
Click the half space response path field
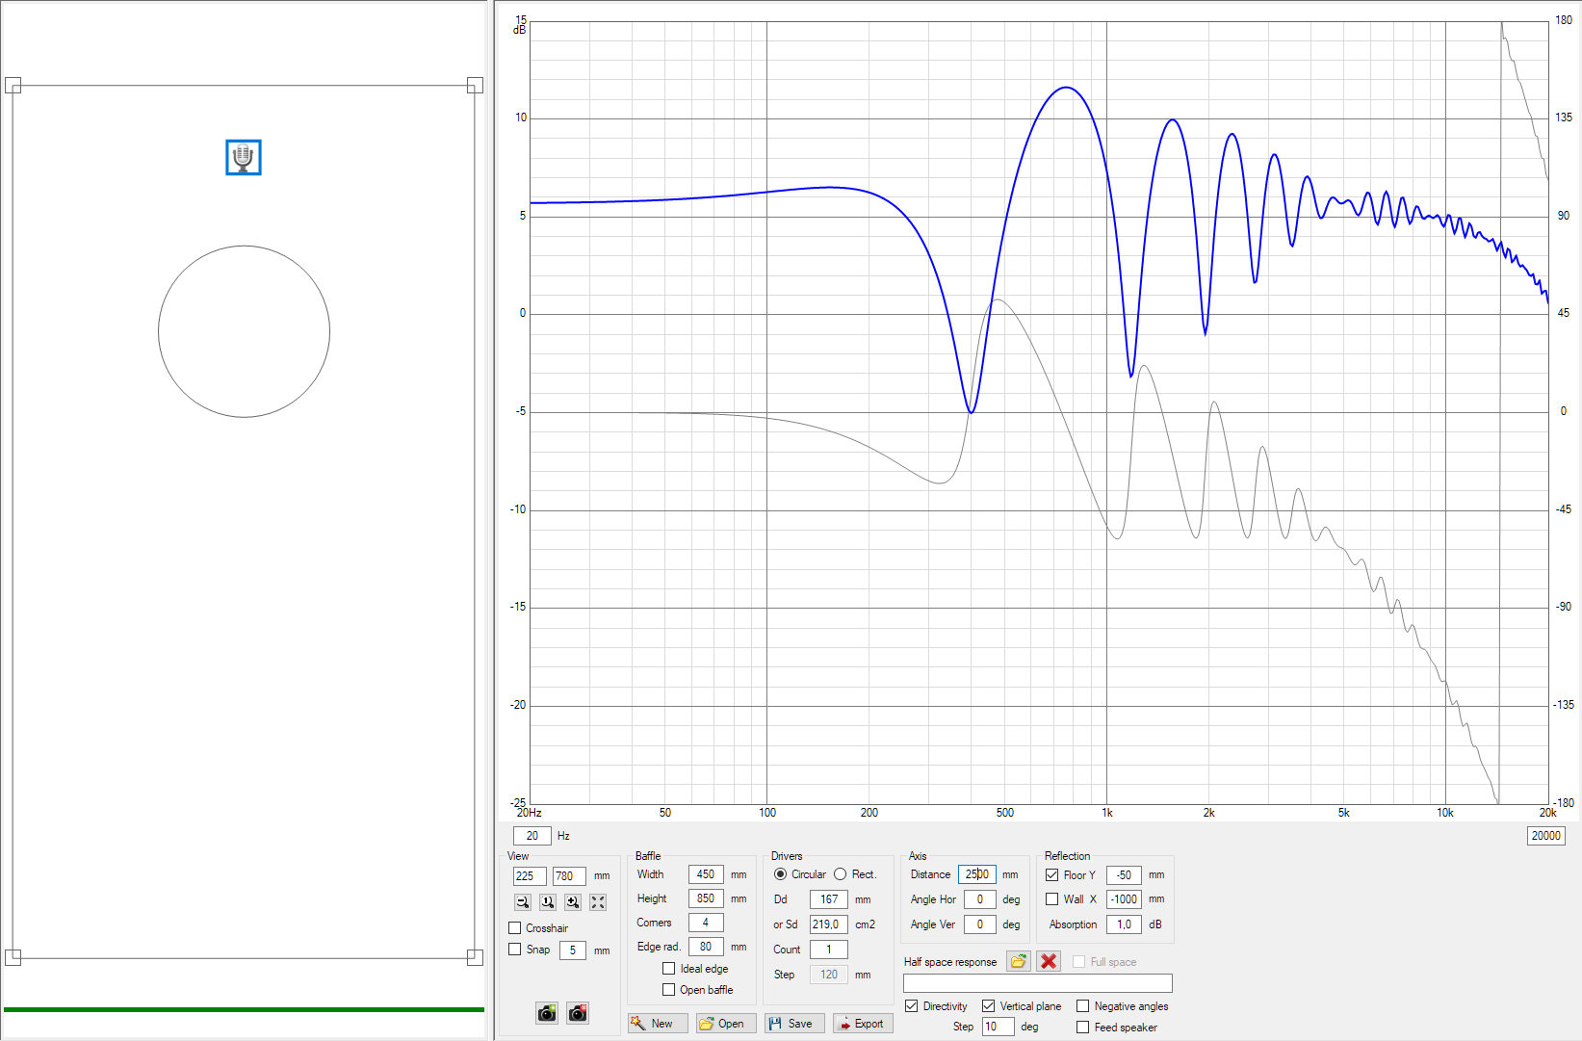coord(1038,983)
